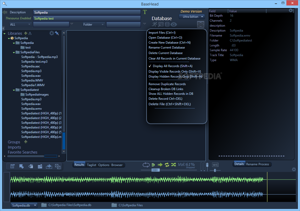Toggle the green arrow auto-play button

[x=160, y=165]
